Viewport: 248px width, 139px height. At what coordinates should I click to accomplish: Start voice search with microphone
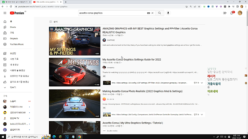[x=168, y=13]
